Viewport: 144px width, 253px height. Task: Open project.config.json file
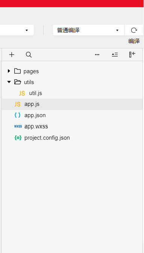pos(72,138)
